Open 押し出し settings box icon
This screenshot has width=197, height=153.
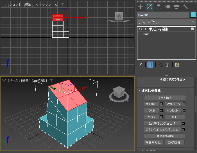pyautogui.click(x=161, y=104)
